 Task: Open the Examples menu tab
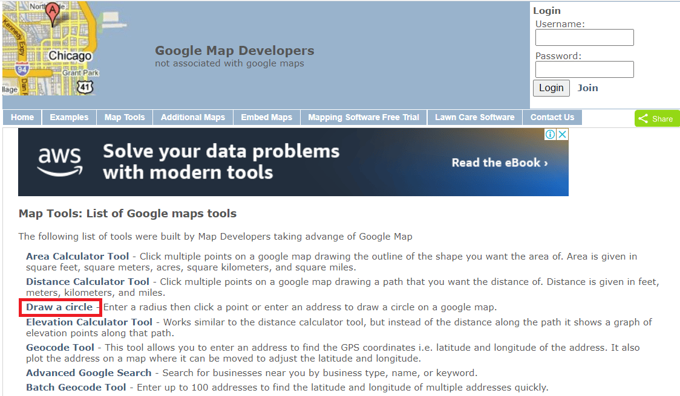69,117
